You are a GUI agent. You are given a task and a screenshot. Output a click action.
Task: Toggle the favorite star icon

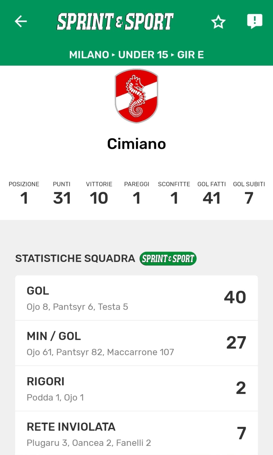point(218,22)
